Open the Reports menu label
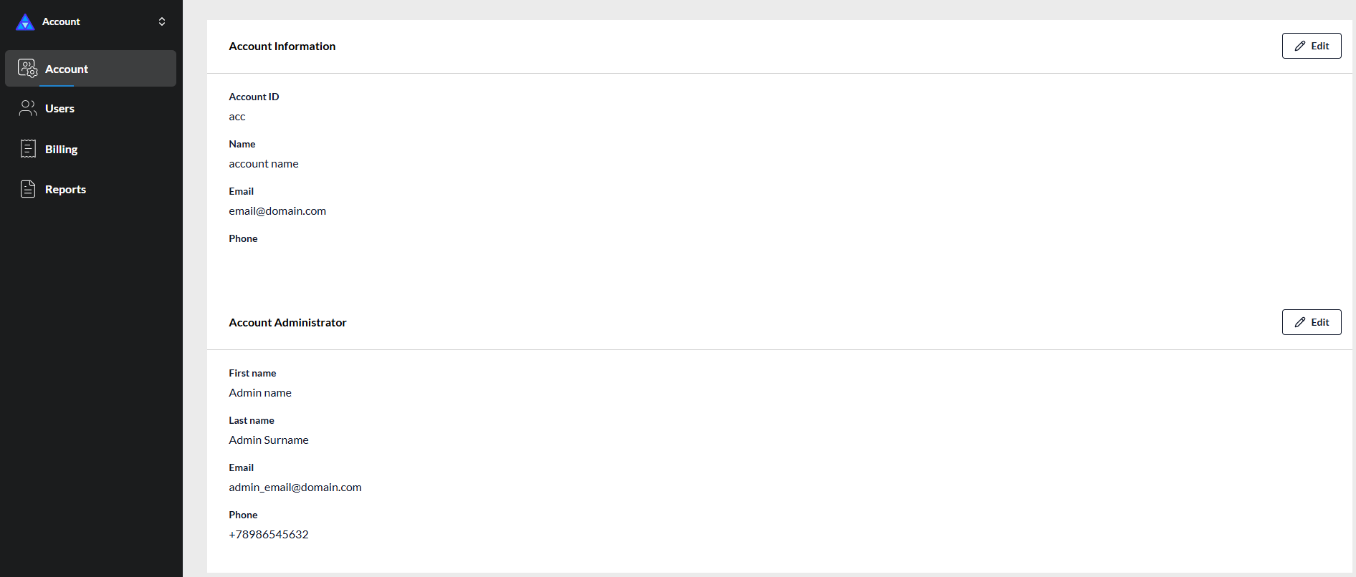This screenshot has height=577, width=1356. (65, 189)
